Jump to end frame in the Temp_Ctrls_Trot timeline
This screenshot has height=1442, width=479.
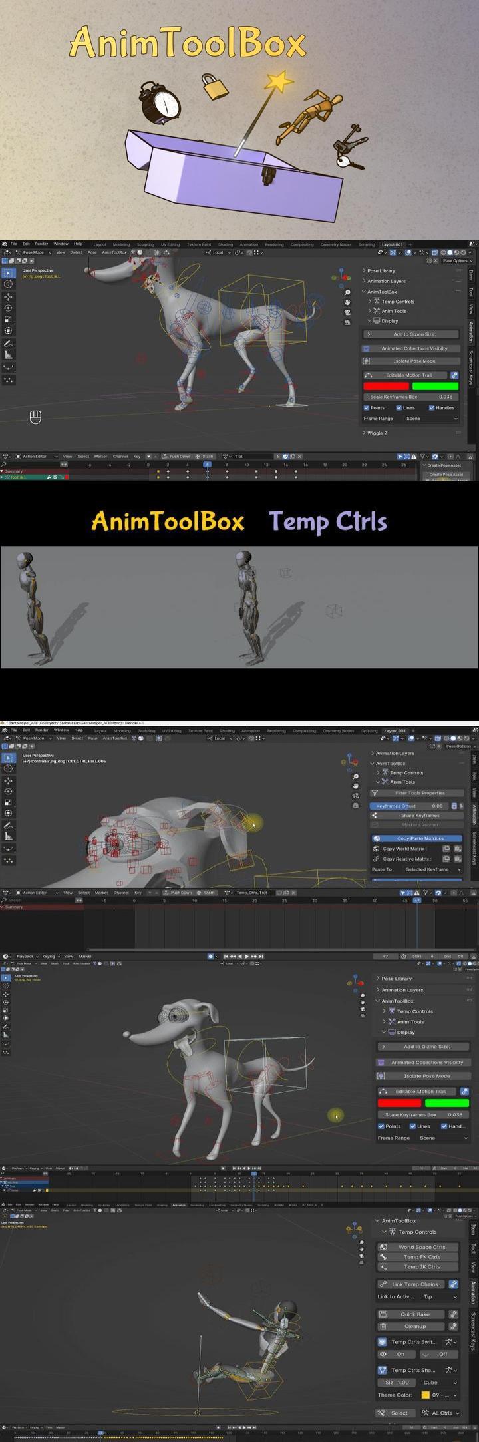[x=261, y=956]
